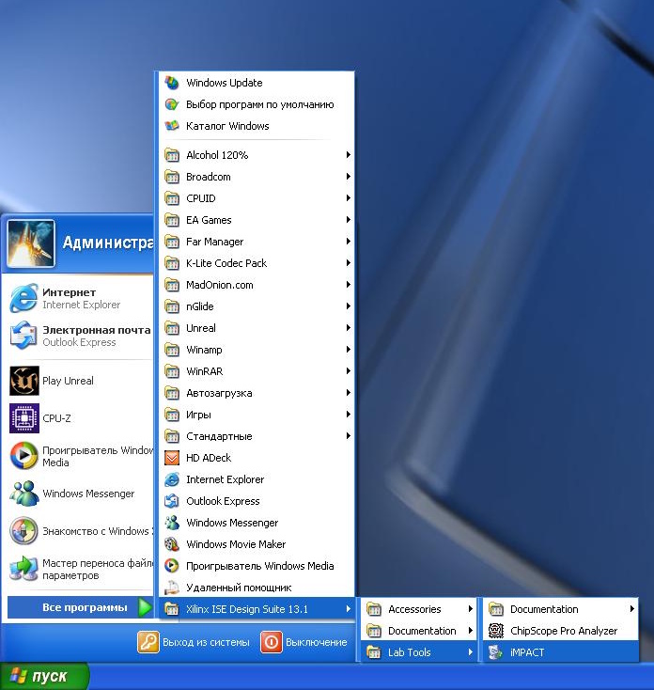Screen dimensions: 654x690
Task: Open the Far Manager program group
Action: (x=214, y=242)
